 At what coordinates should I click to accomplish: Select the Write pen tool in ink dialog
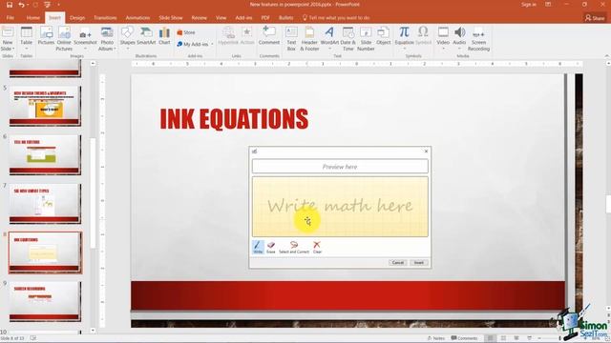(258, 247)
